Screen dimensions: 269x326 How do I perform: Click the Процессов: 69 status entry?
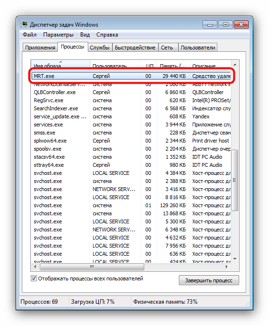click(x=39, y=302)
